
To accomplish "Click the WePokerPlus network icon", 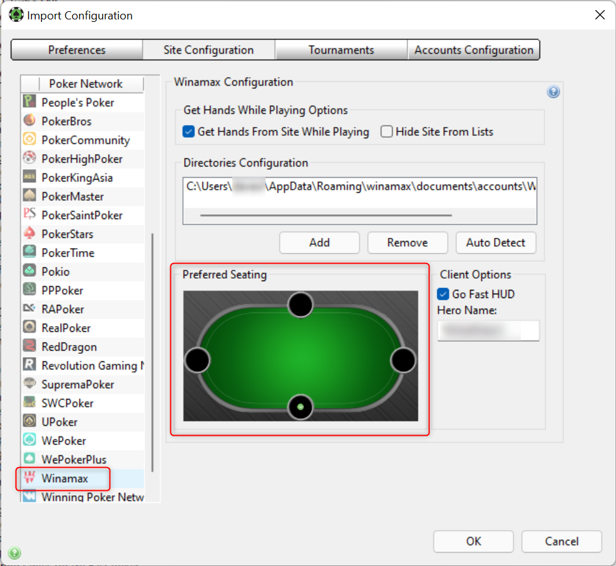I will coord(29,458).
